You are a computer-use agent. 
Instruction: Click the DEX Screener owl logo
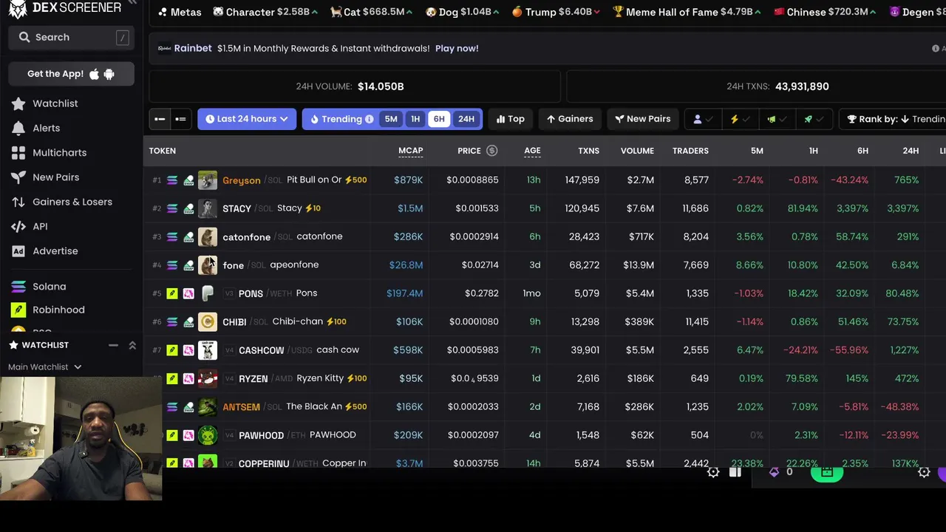pyautogui.click(x=18, y=8)
